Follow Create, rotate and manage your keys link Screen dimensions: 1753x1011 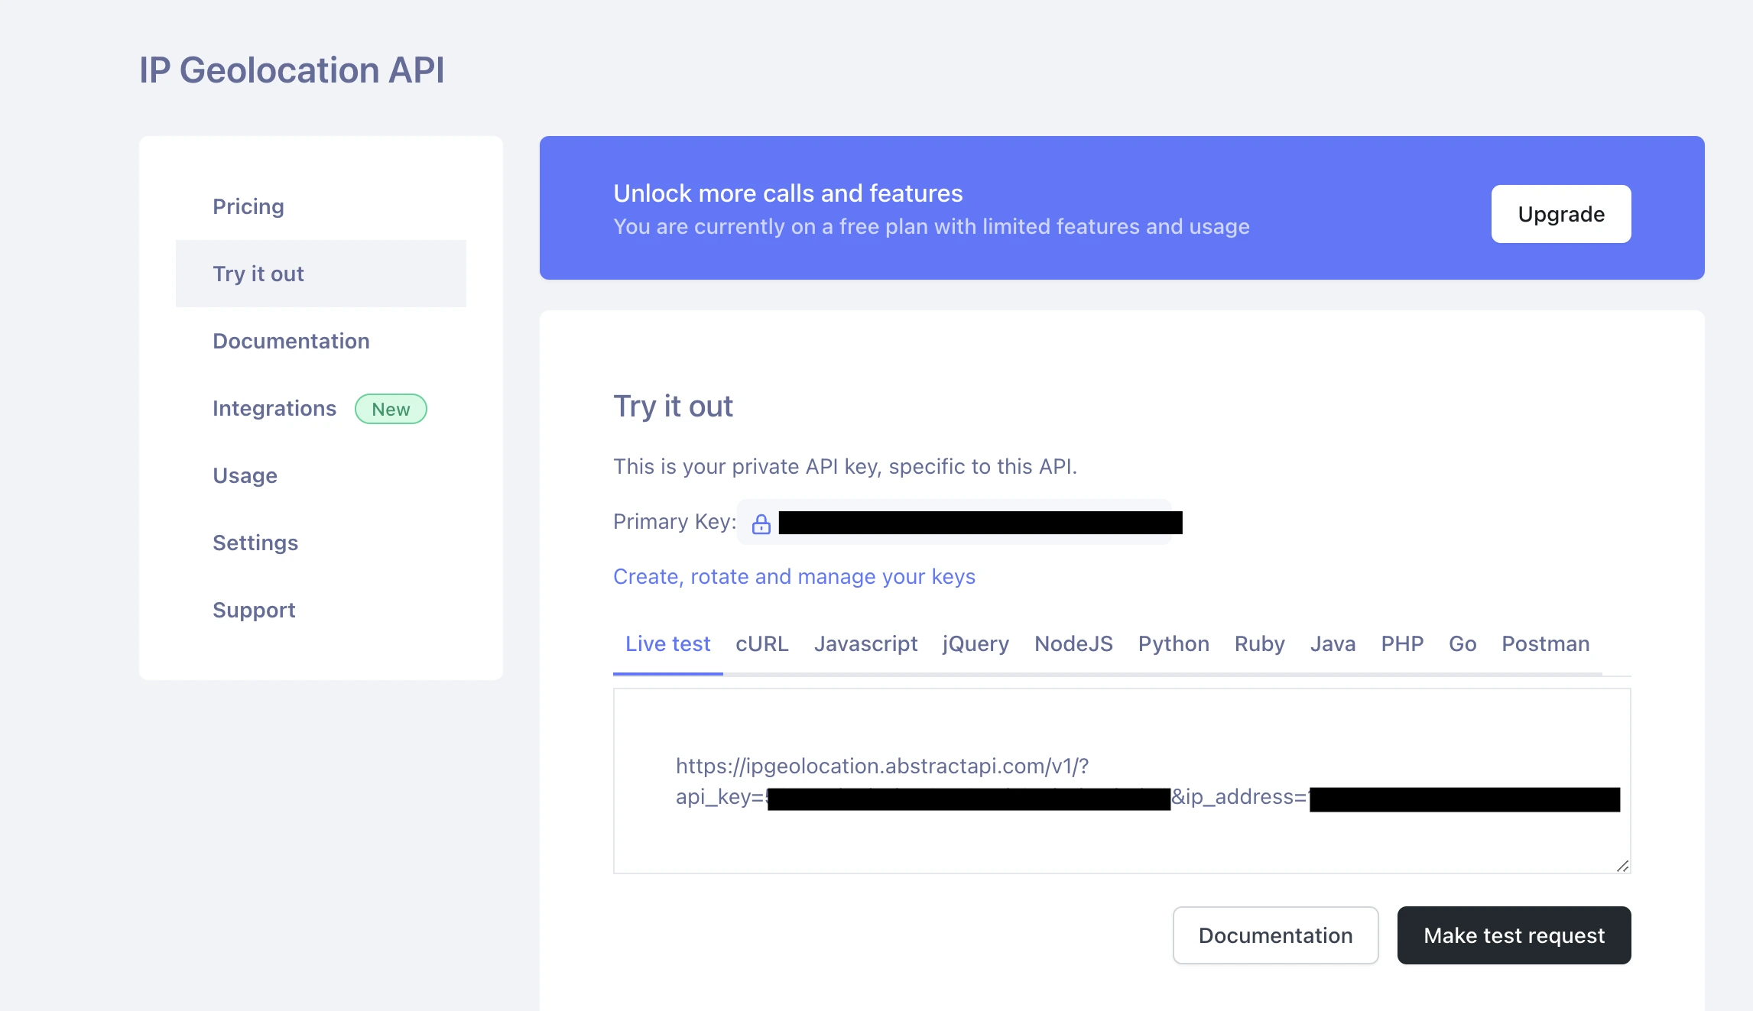tap(794, 576)
